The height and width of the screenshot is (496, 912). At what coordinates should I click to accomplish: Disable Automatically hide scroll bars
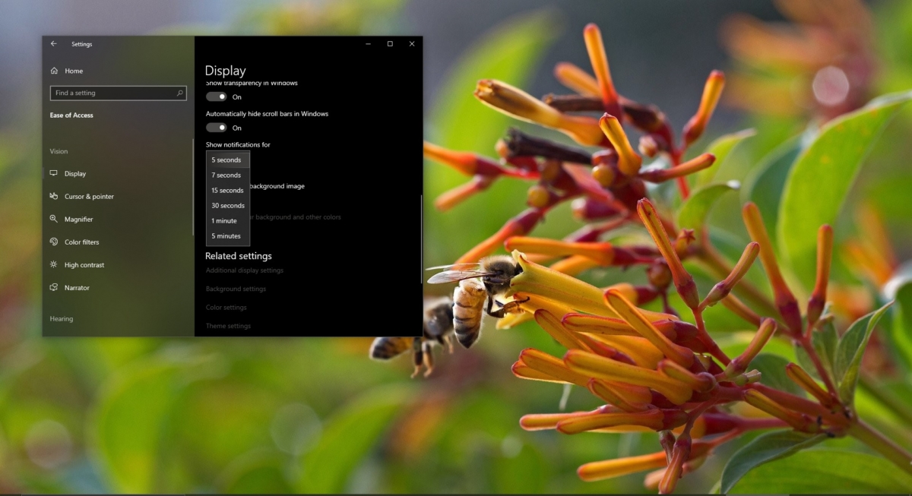tap(215, 128)
